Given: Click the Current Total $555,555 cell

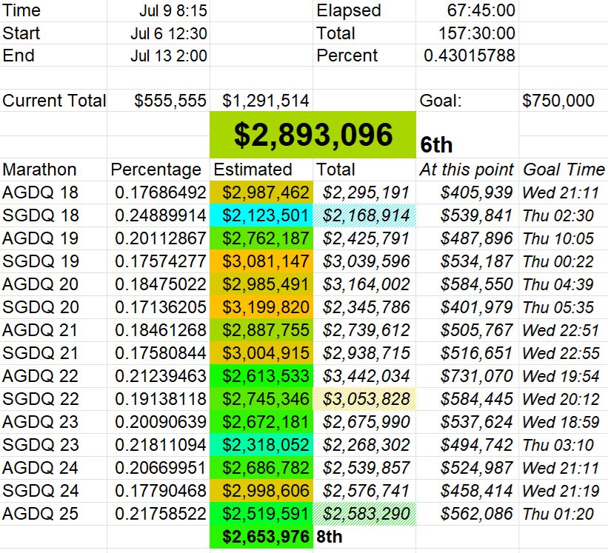Looking at the screenshot, I should (x=158, y=101).
